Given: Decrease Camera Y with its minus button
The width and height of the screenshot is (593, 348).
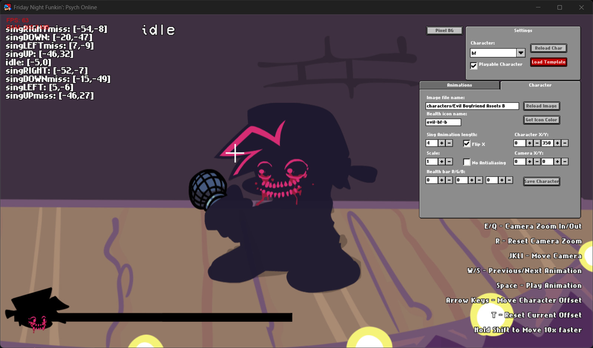Looking at the screenshot, I should (565, 161).
